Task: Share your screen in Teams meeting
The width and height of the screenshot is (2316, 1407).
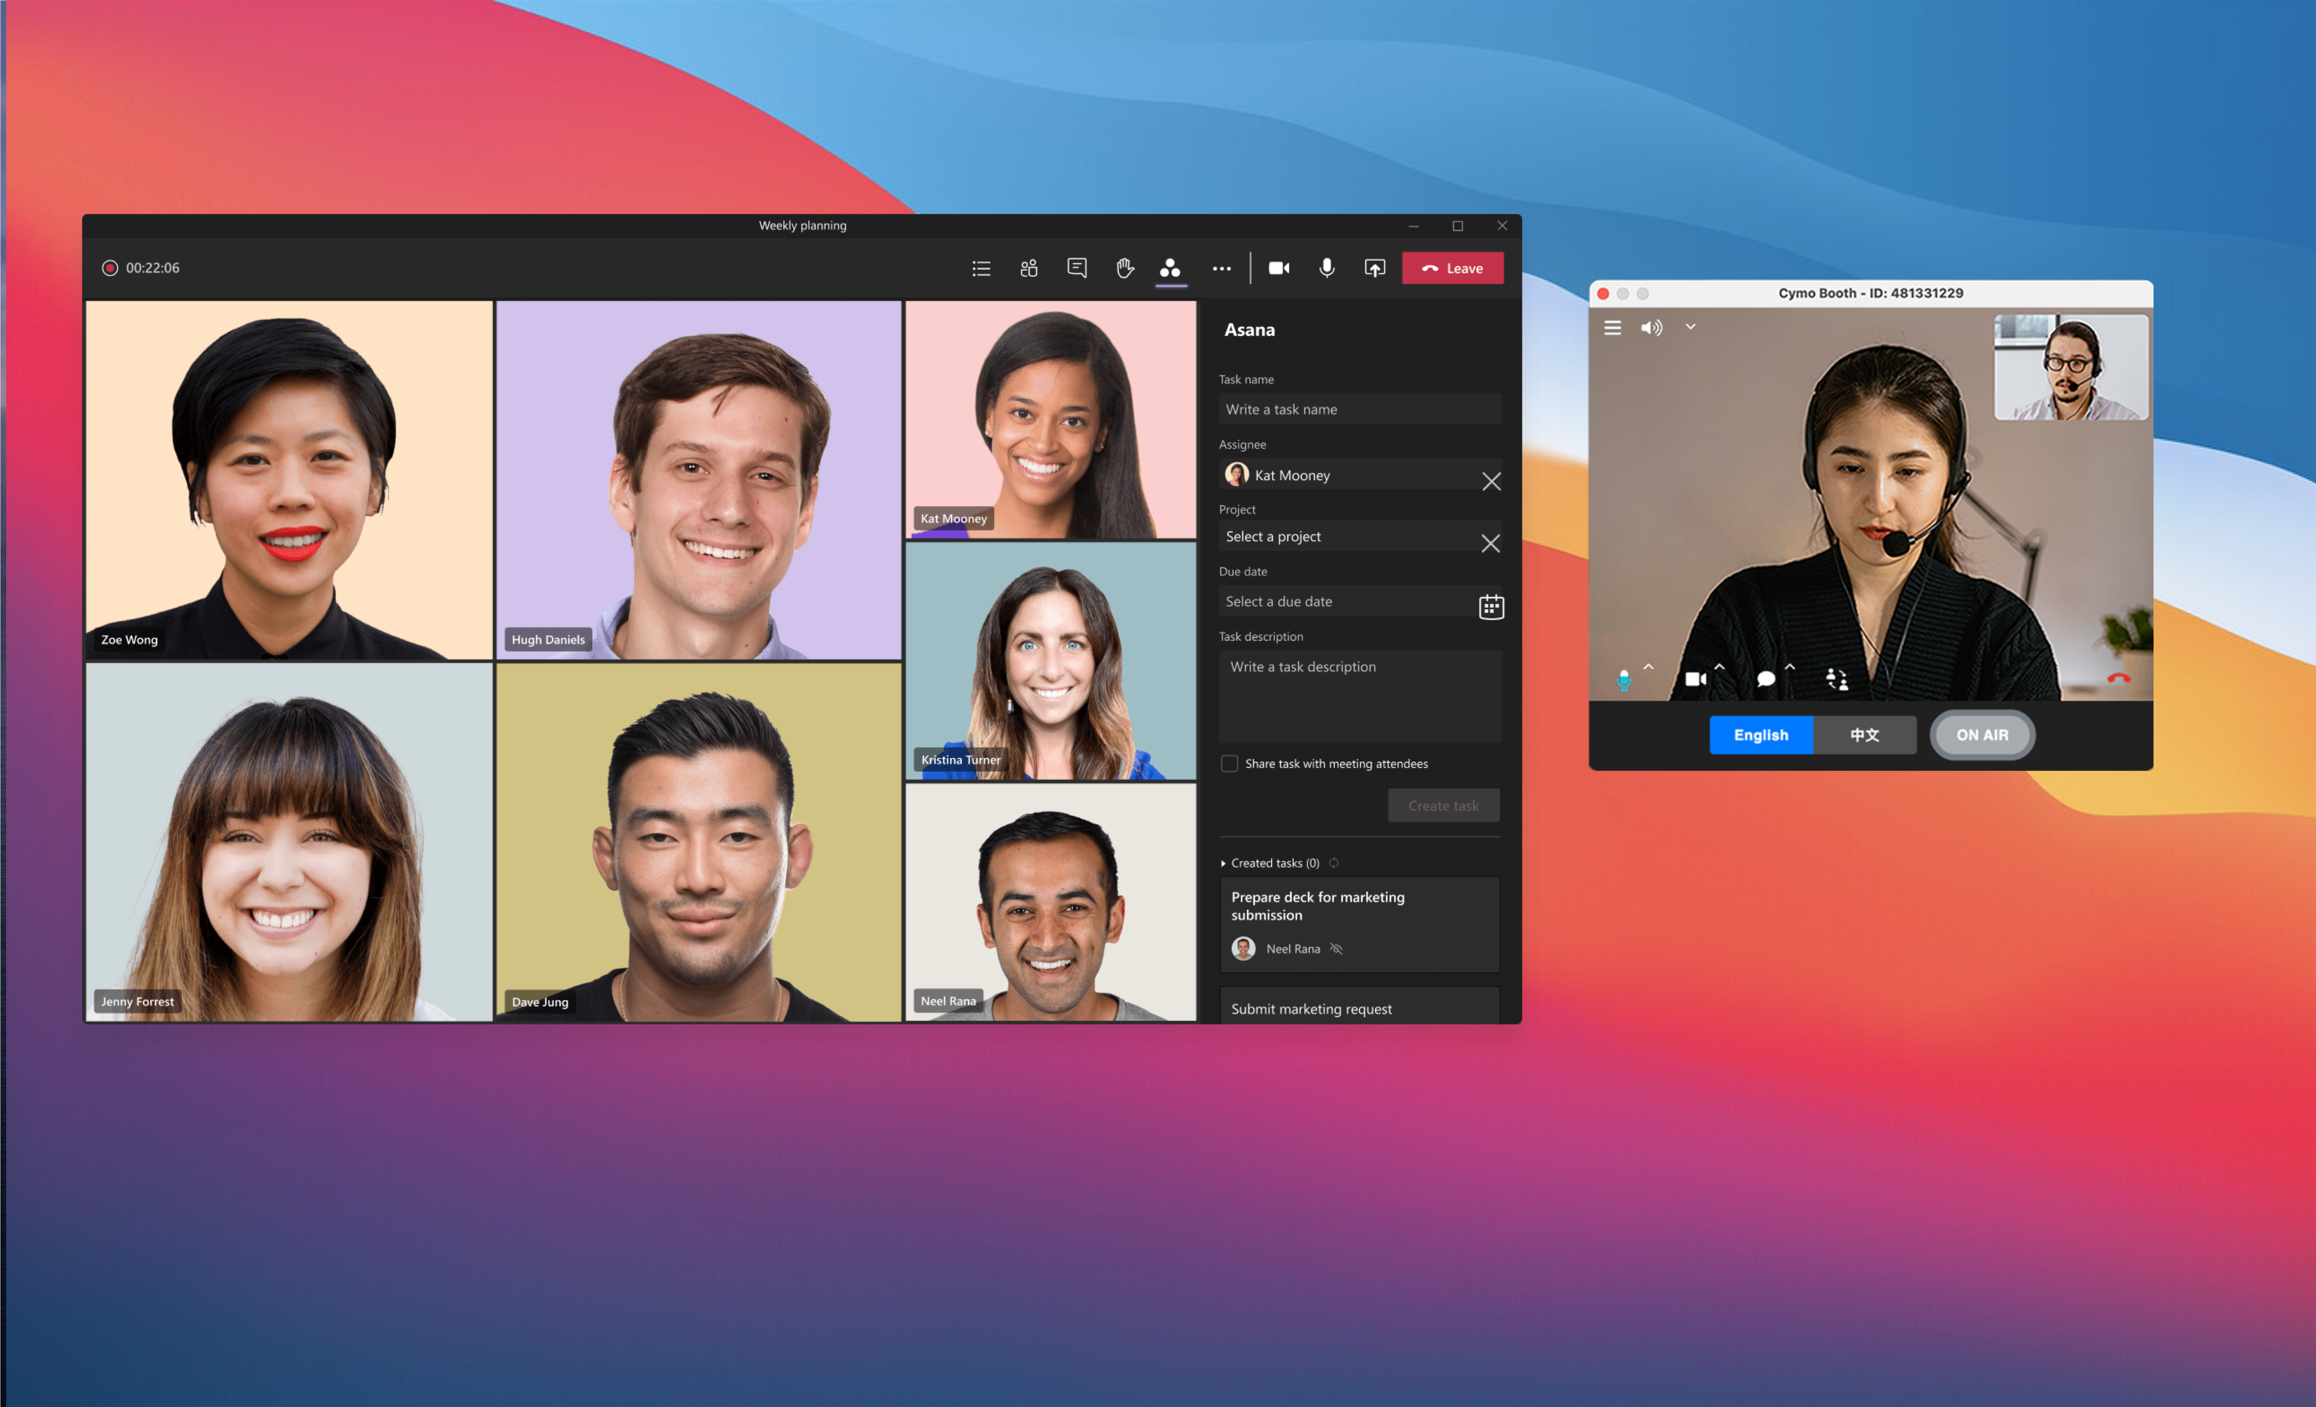Action: click(x=1375, y=269)
